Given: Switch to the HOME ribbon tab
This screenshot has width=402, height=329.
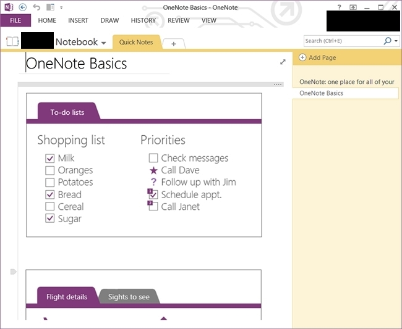Looking at the screenshot, I should point(47,20).
